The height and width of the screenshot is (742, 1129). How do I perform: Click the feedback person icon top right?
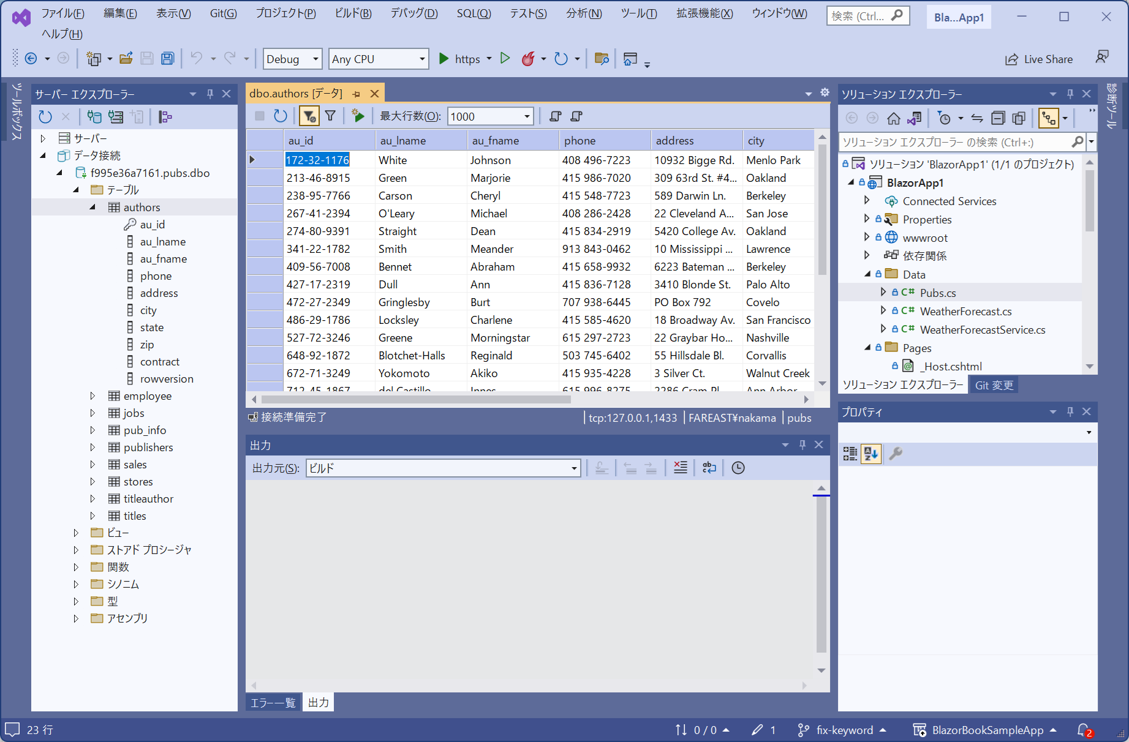point(1102,58)
